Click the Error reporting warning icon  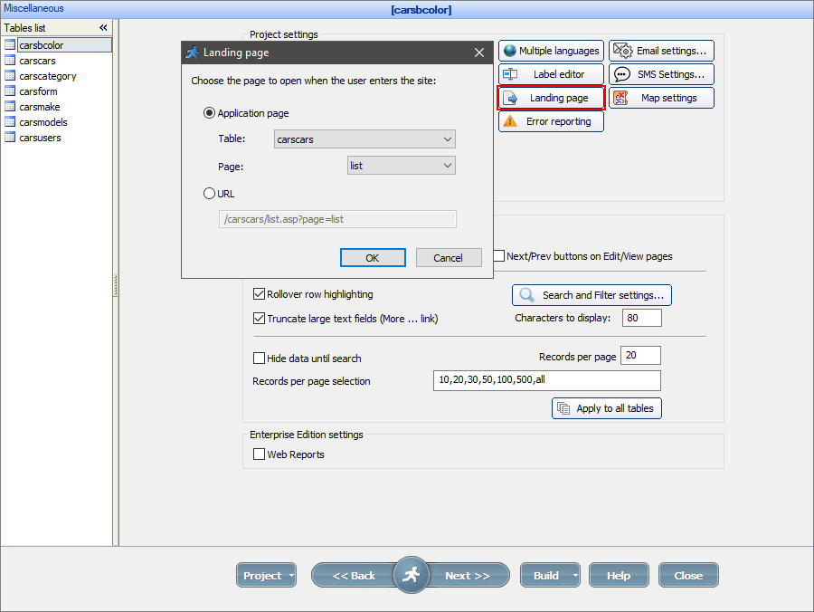508,120
